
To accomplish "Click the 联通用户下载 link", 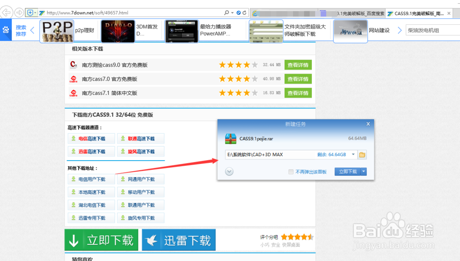I will click(x=141, y=205).
